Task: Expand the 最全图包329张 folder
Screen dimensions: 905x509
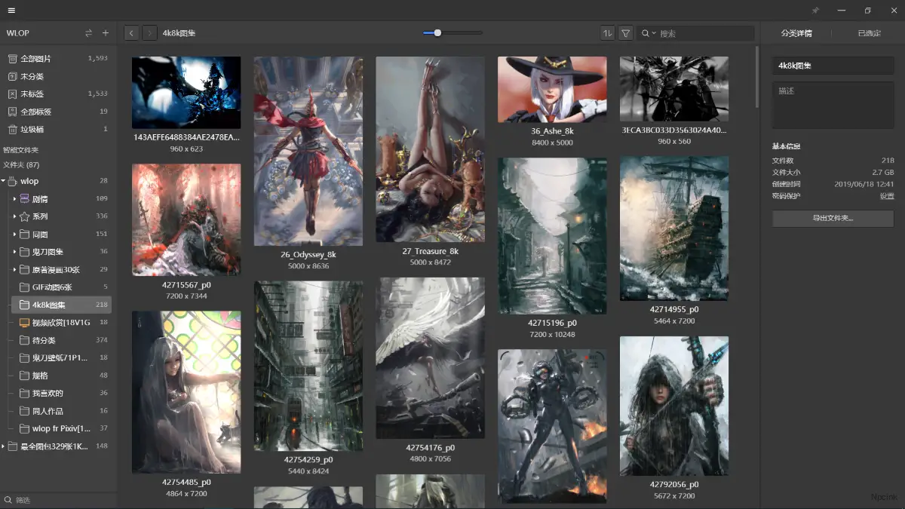Action: coord(4,446)
